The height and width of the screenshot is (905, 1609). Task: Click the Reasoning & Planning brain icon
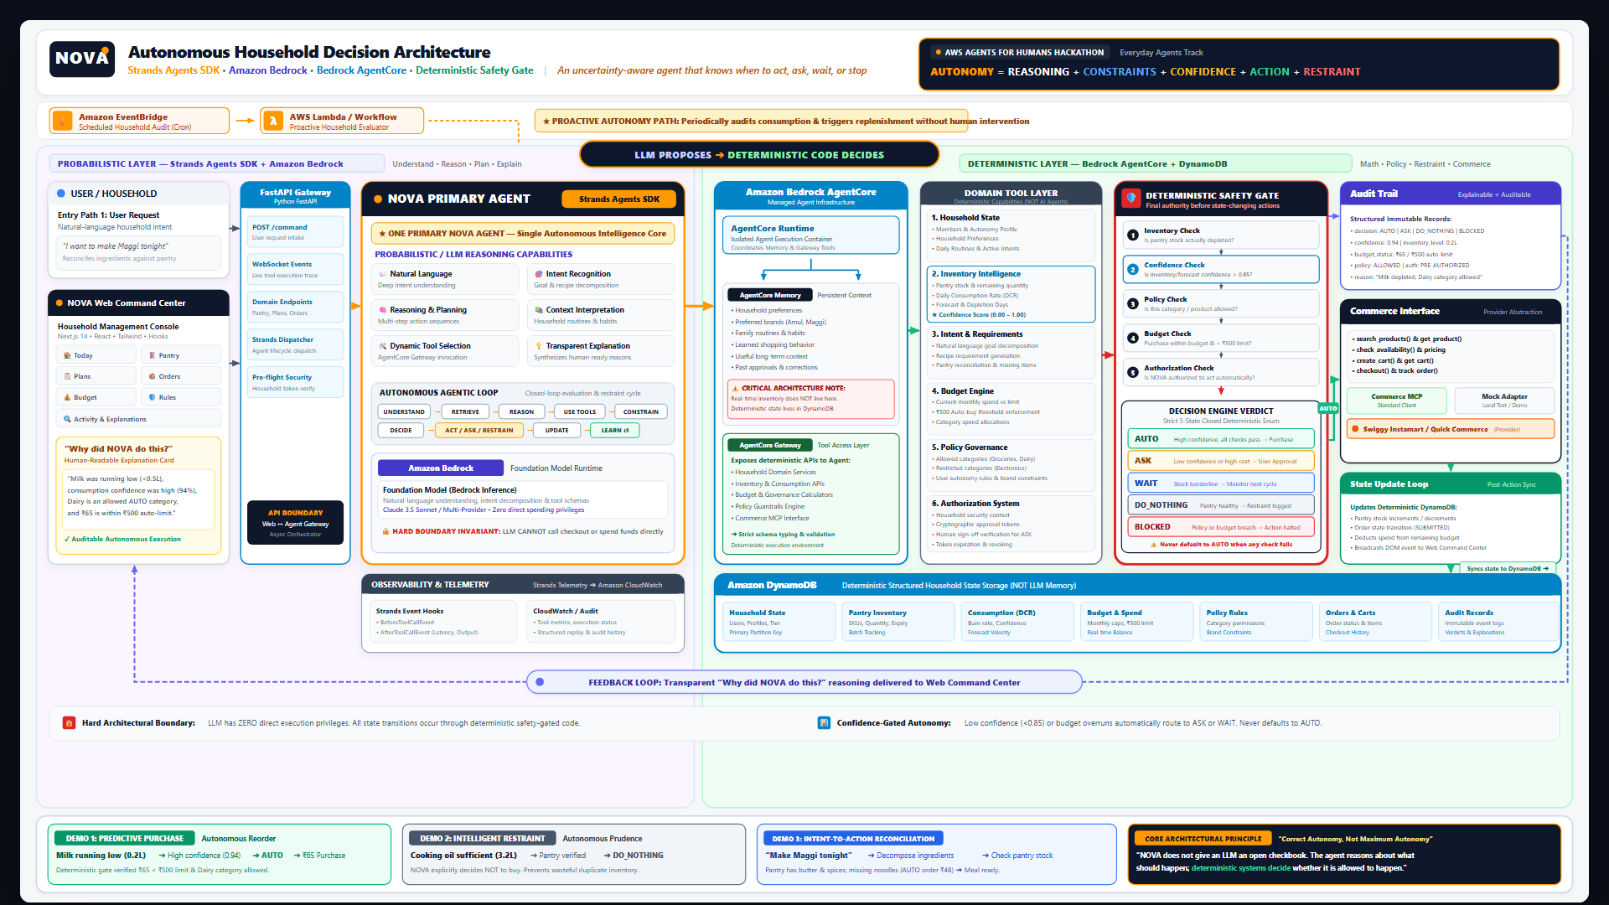(382, 310)
